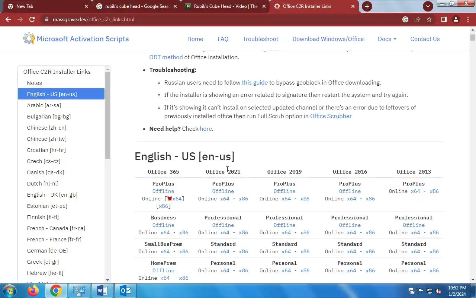Open the Office Scrubber link
Screen dimensions: 476x298
pos(331,116)
